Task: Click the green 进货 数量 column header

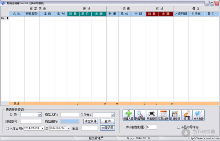Action: tap(73, 14)
